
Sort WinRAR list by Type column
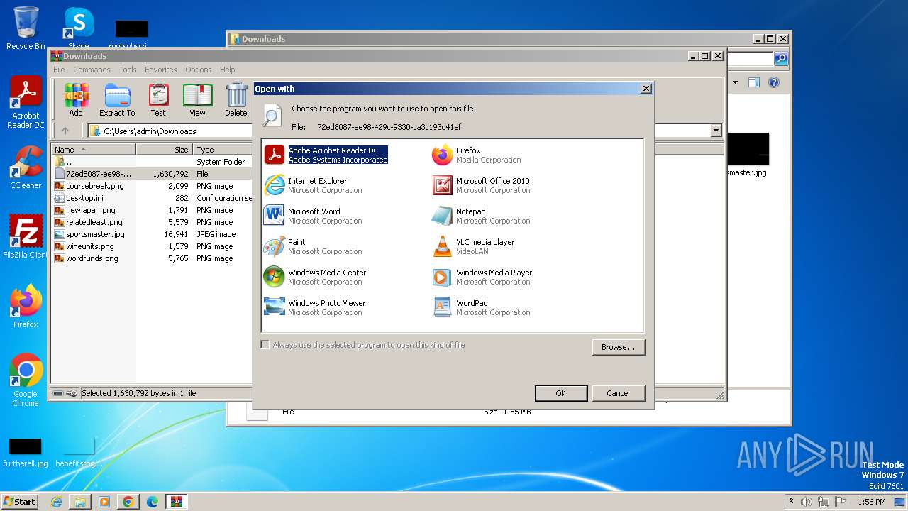click(x=223, y=150)
